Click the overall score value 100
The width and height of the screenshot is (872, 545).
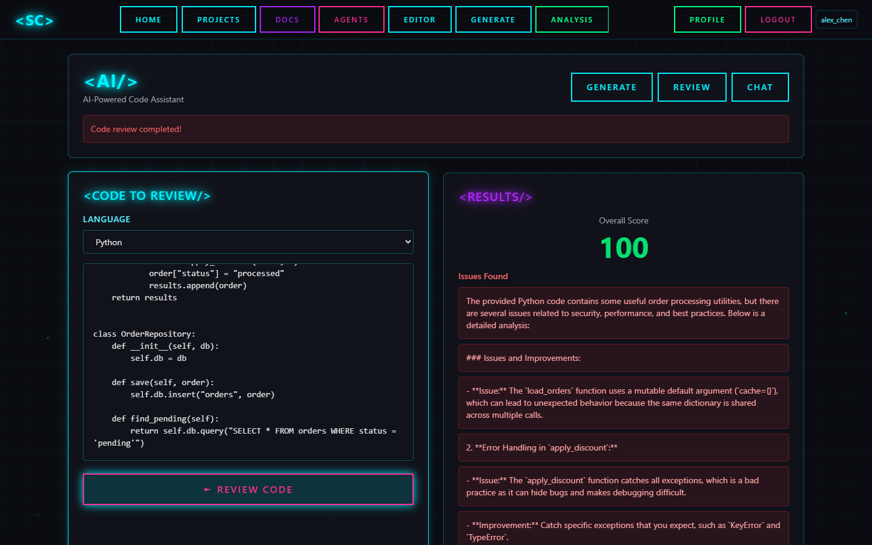click(x=624, y=248)
